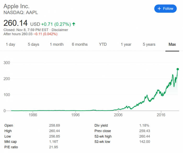Click the 52-wk low value 142.00
Viewport: 183px width, 153px height.
145,142
